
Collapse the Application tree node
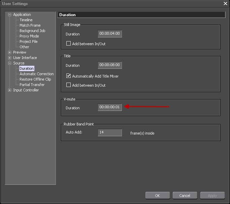coord(10,14)
